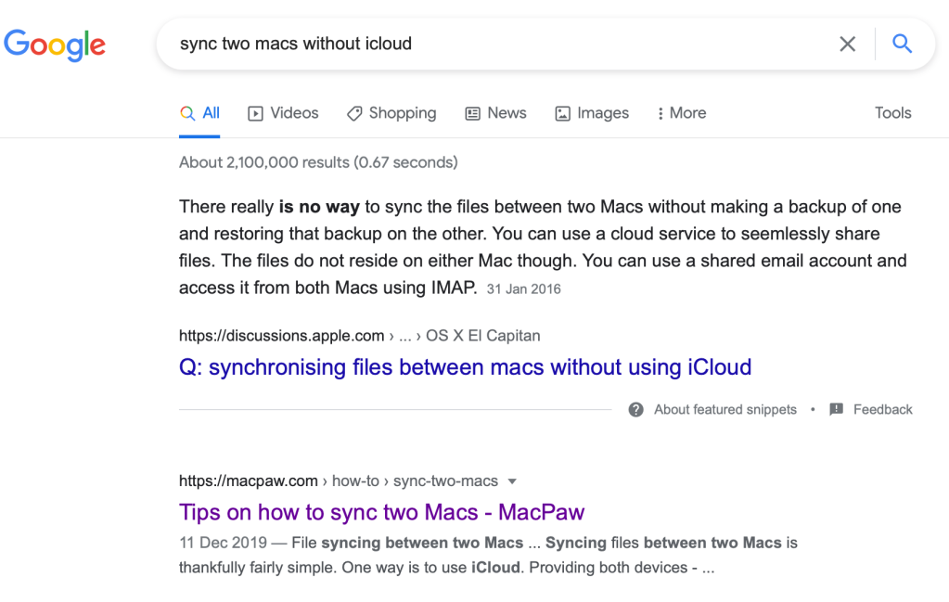
Task: Open 'Q: synchronising files between macs' link
Action: (465, 367)
